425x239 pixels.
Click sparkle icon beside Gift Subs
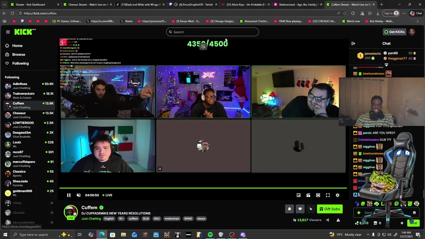310,209
